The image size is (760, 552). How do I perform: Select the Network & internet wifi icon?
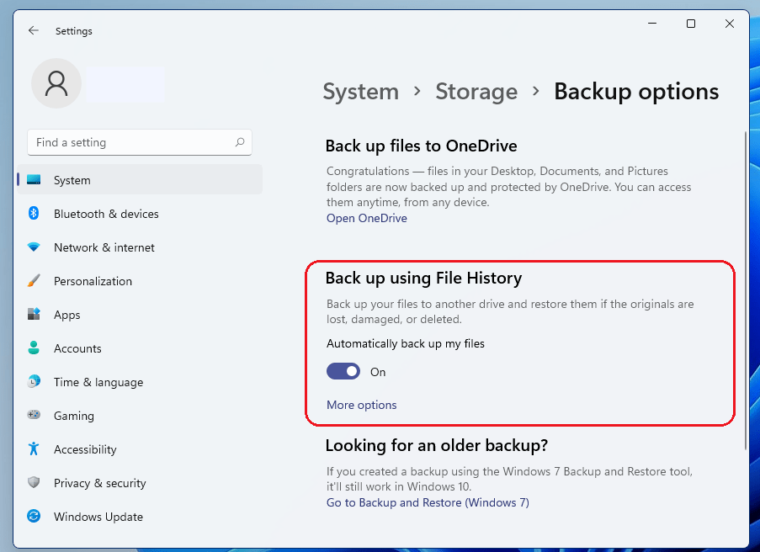click(34, 247)
